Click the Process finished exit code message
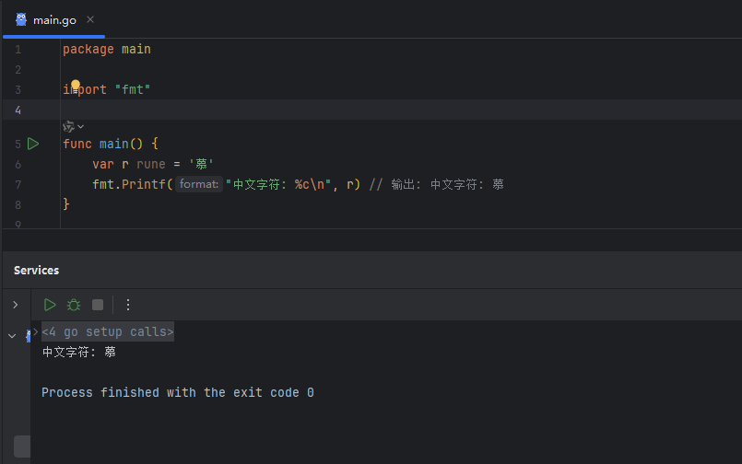The width and height of the screenshot is (742, 464). tap(177, 392)
